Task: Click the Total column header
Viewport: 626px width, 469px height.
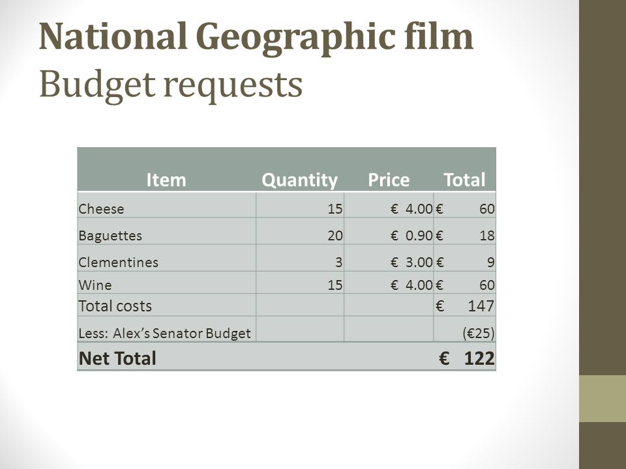Action: pos(464,180)
